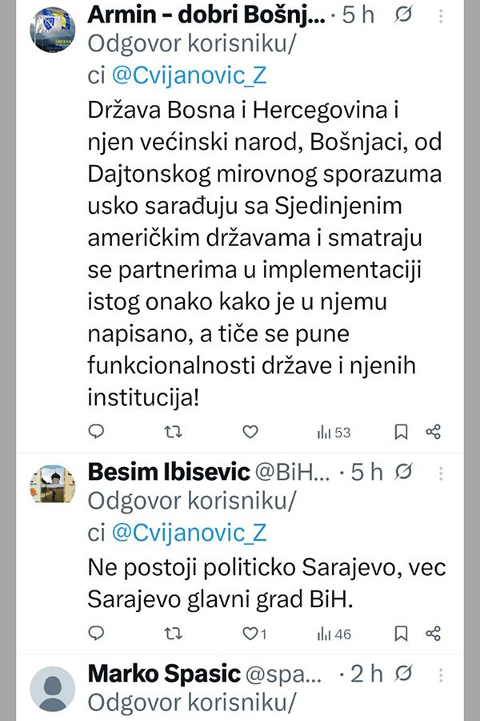Share Armin's tweet
The width and height of the screenshot is (480, 721).
pyautogui.click(x=434, y=432)
